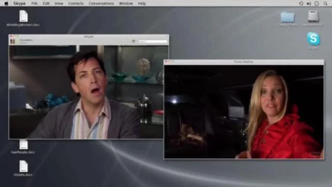The width and height of the screenshot is (332, 187).
Task: Select the Macintosh HD drive icon
Action: tap(313, 16)
